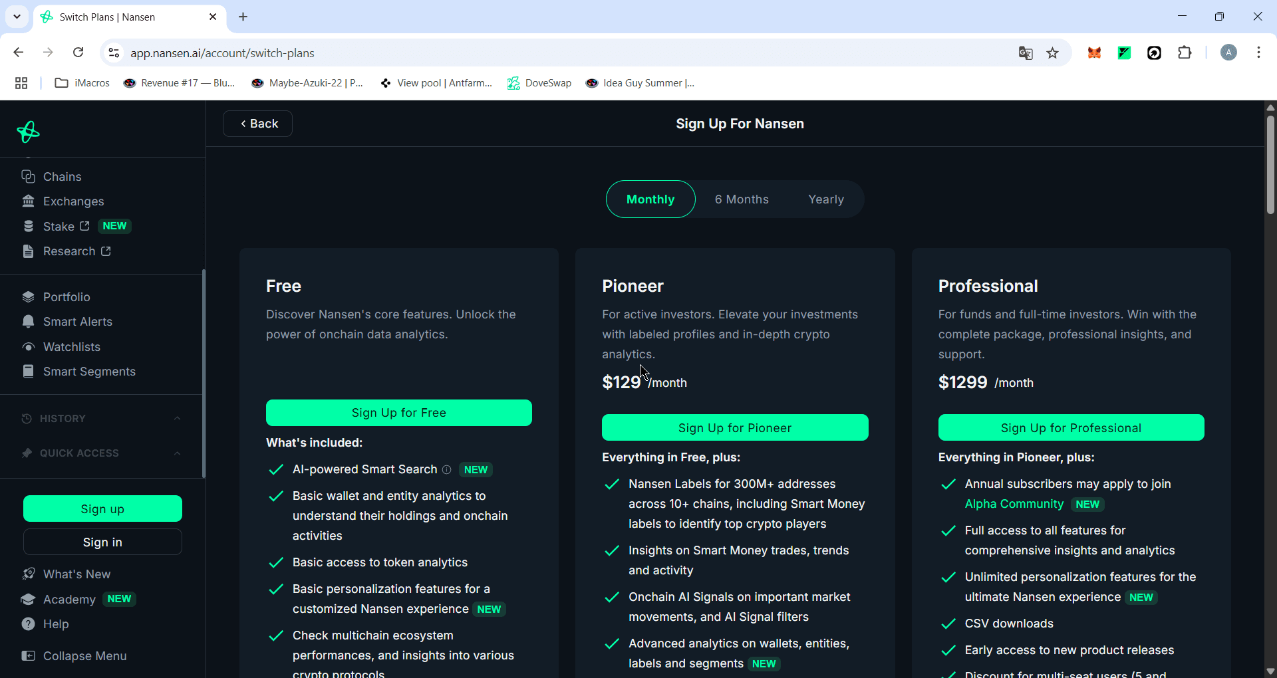1277x678 pixels.
Task: Select the Yearly billing option
Action: tap(826, 199)
